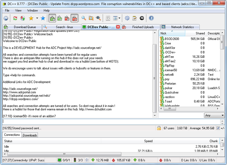
Task: Open Search with the magnifying glass toolbar icon
Action: click(x=83, y=18)
